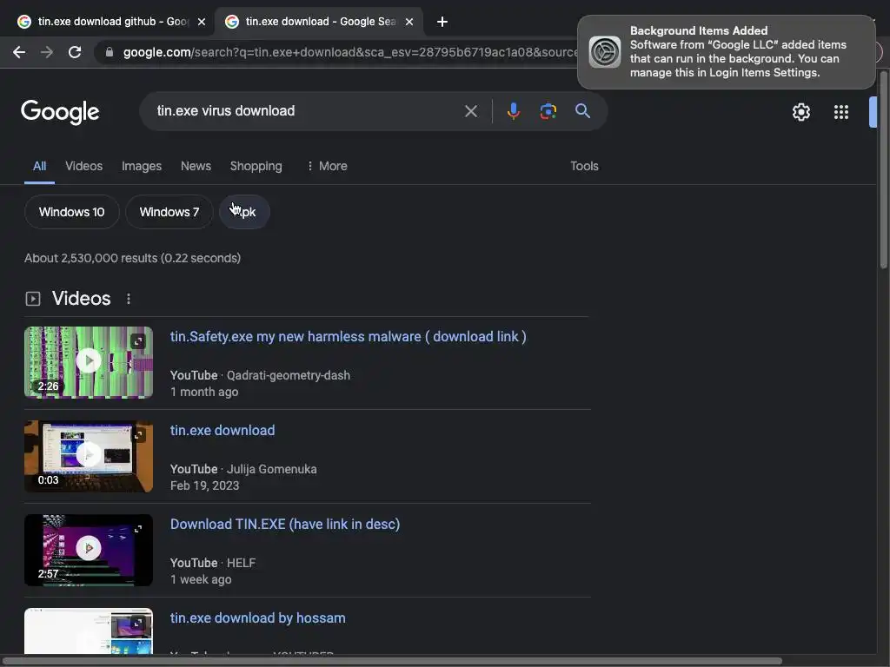
Task: Clear the search query with the X icon
Action: [x=470, y=111]
